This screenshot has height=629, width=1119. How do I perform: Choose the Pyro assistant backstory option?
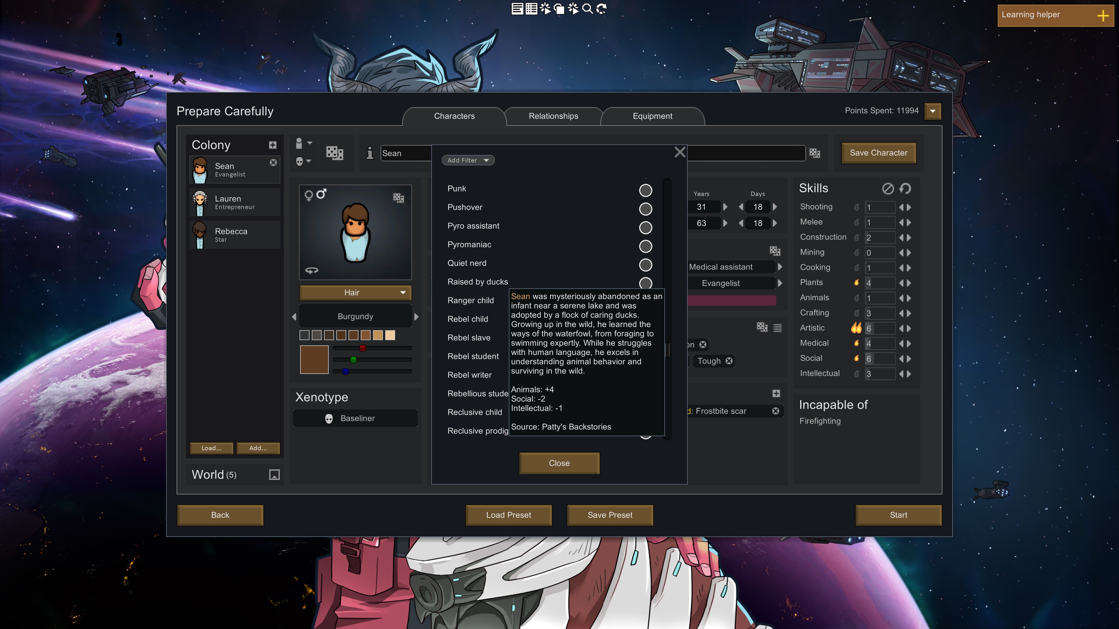click(x=645, y=227)
